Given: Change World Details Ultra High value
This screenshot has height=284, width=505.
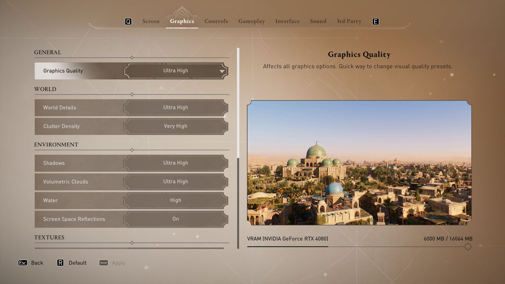Looking at the screenshot, I should pyautogui.click(x=176, y=108).
